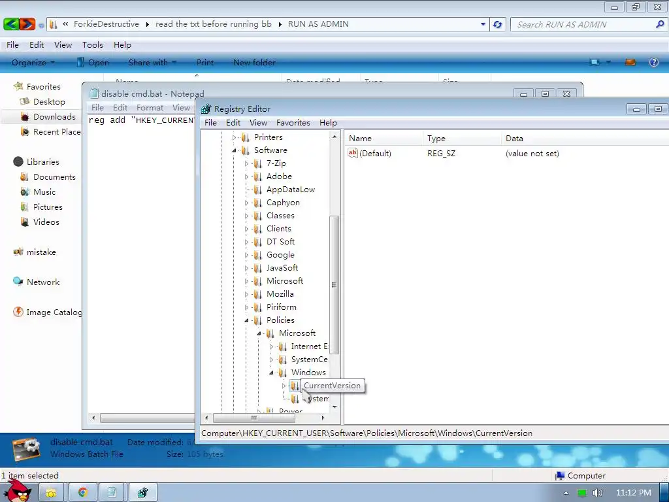Click Print in Explorer toolbar
Image resolution: width=669 pixels, height=502 pixels.
(204, 62)
